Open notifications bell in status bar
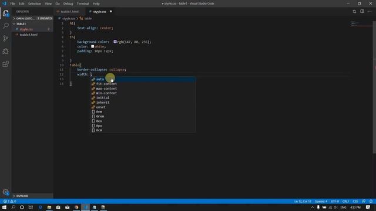This screenshot has width=376, height=211. (x=371, y=202)
